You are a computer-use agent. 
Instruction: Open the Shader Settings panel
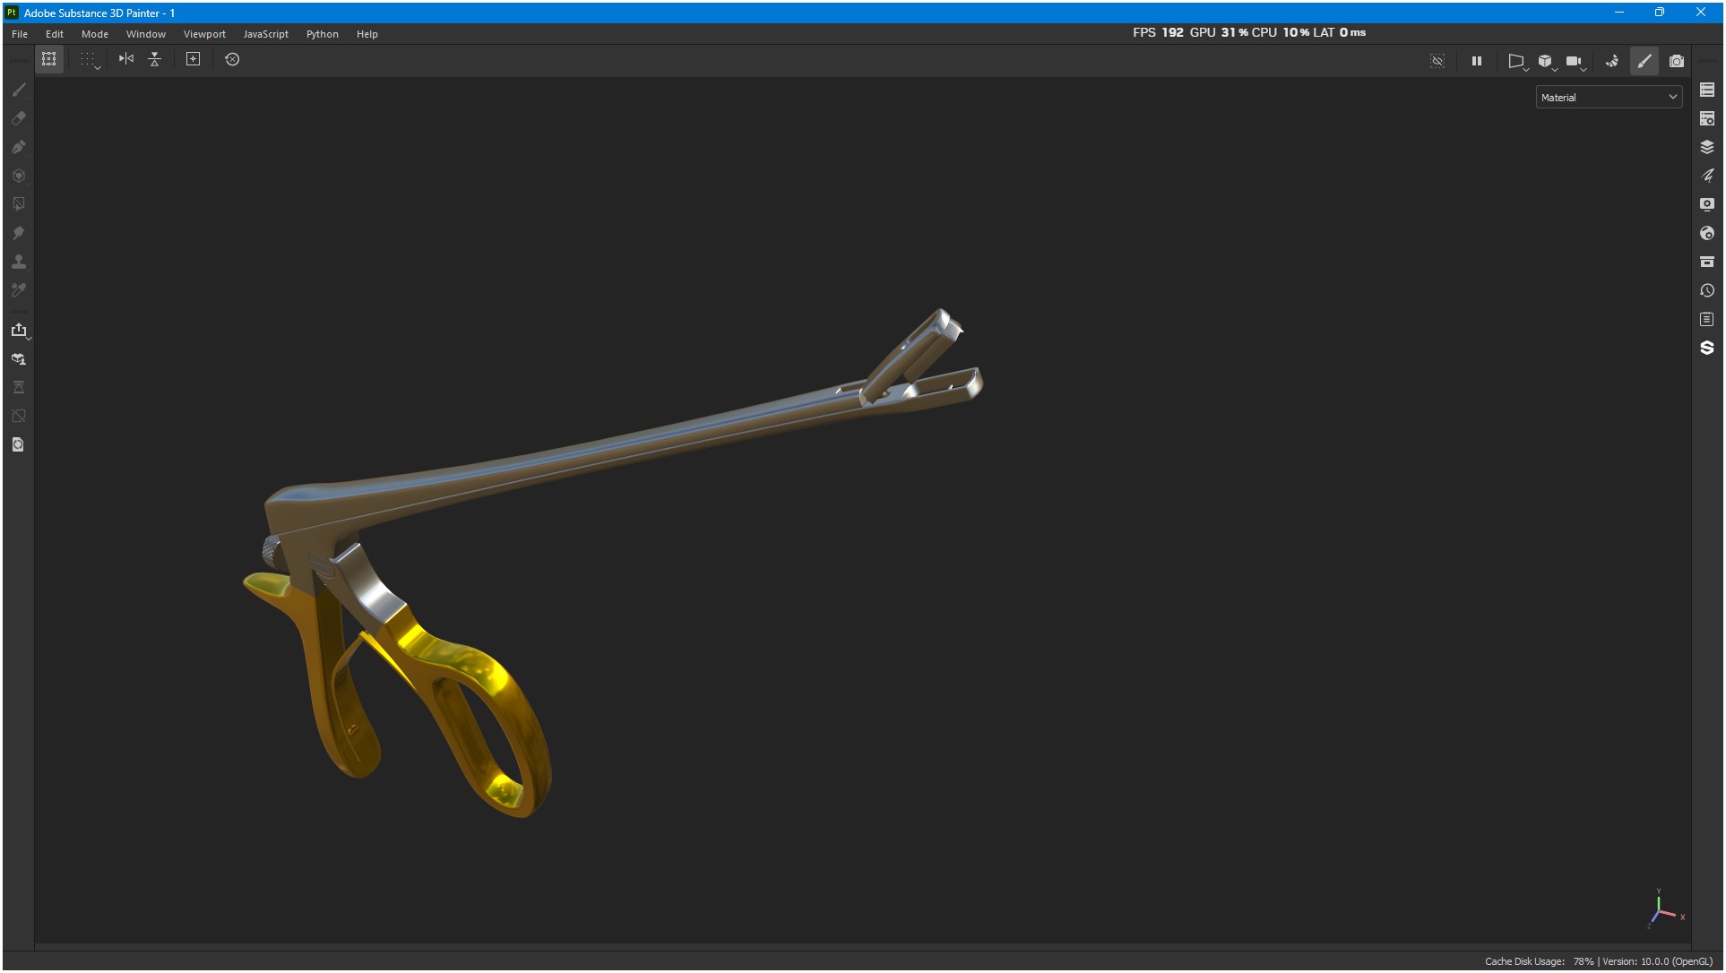click(1707, 233)
